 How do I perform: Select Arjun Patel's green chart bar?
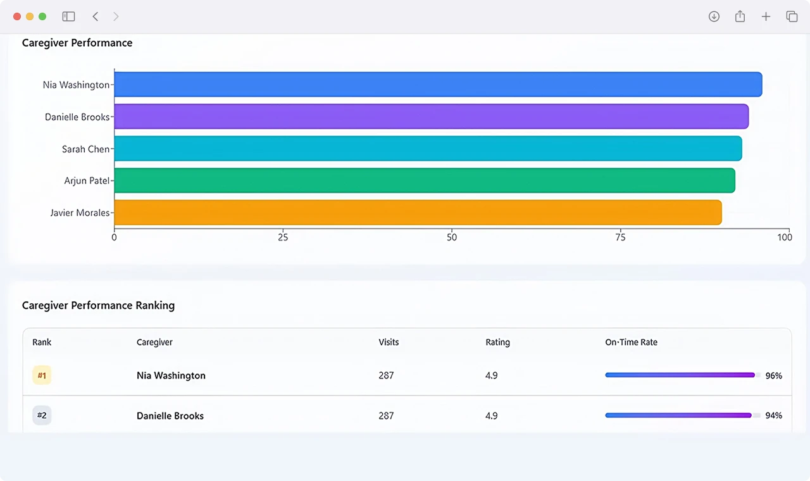pos(425,180)
